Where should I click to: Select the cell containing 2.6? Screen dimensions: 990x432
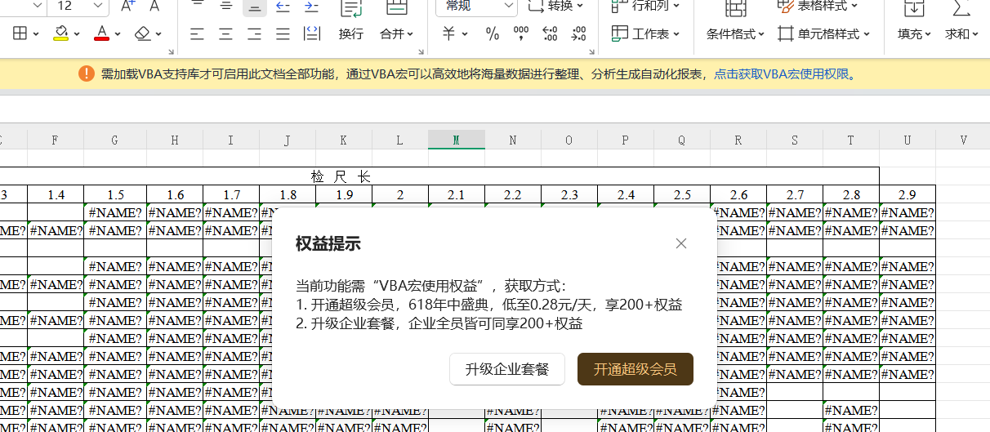pyautogui.click(x=738, y=194)
